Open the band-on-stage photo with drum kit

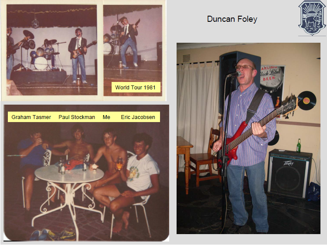(x=52, y=50)
